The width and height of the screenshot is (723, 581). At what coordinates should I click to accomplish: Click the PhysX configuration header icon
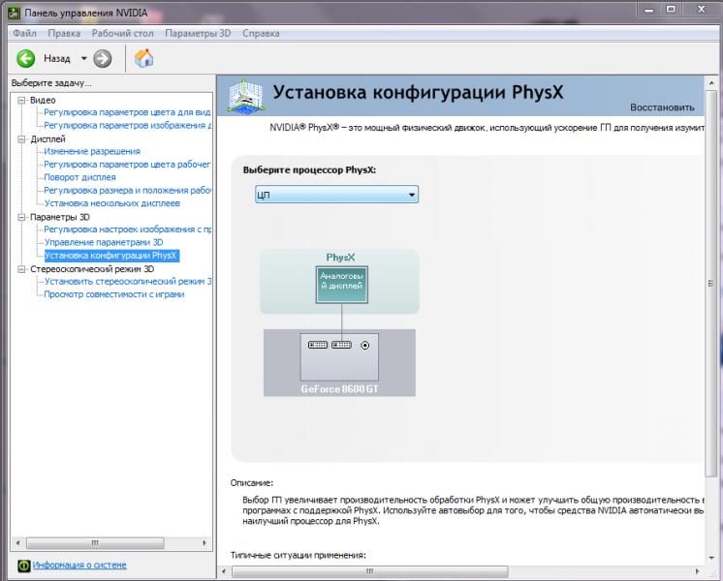(x=246, y=96)
